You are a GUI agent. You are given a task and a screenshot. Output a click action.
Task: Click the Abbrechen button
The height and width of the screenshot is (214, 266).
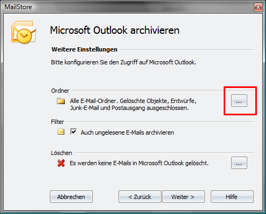(71, 196)
